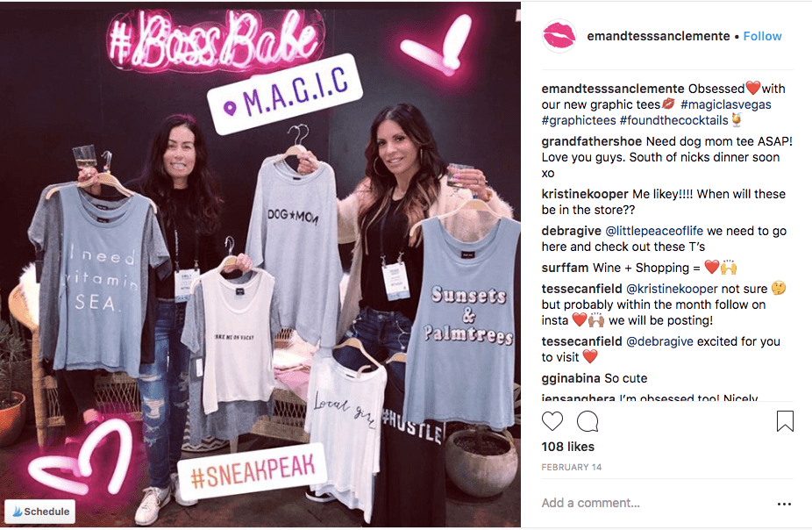Viewport: 812px width, 530px height.
Task: Open emandtesssanclemente username in the header
Action: coord(659,36)
